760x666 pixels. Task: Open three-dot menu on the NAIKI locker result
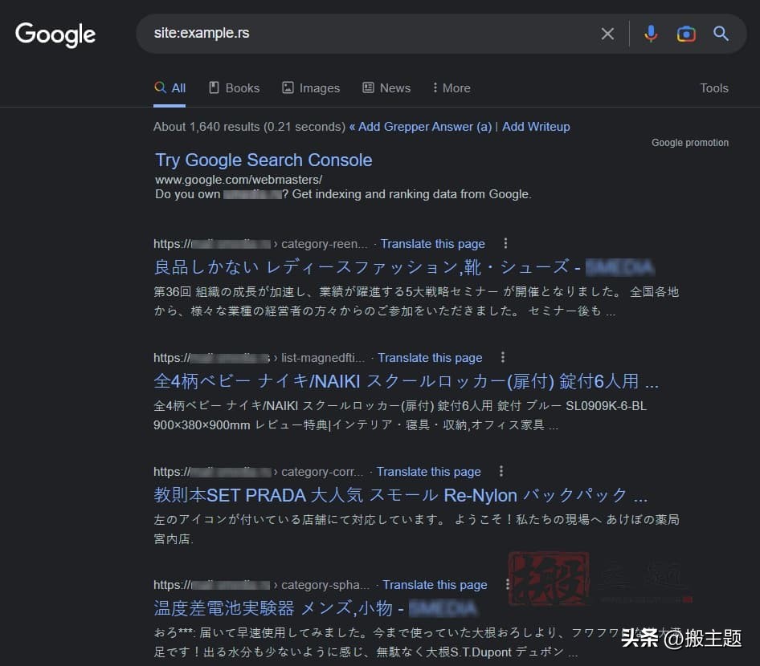point(503,358)
